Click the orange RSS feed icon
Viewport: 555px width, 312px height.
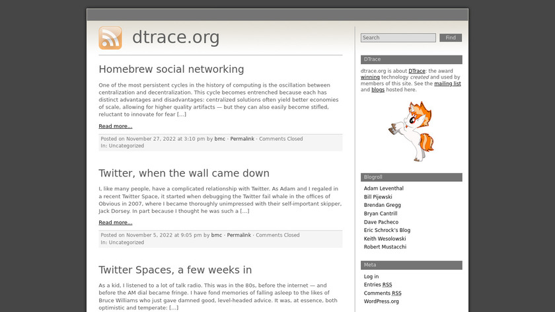(x=110, y=38)
